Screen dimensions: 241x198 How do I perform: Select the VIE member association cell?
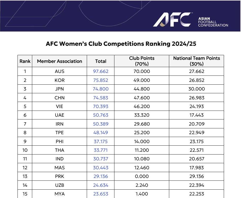click(x=59, y=106)
